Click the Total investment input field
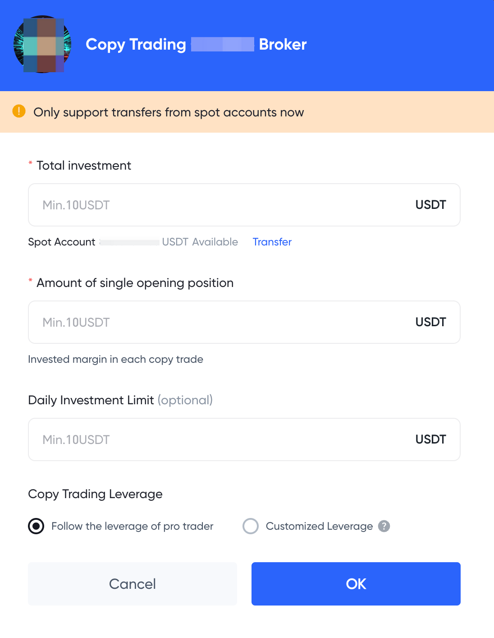494x638 pixels. pyautogui.click(x=180, y=204)
